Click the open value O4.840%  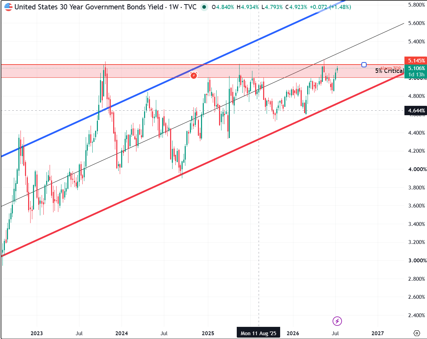[223, 7]
